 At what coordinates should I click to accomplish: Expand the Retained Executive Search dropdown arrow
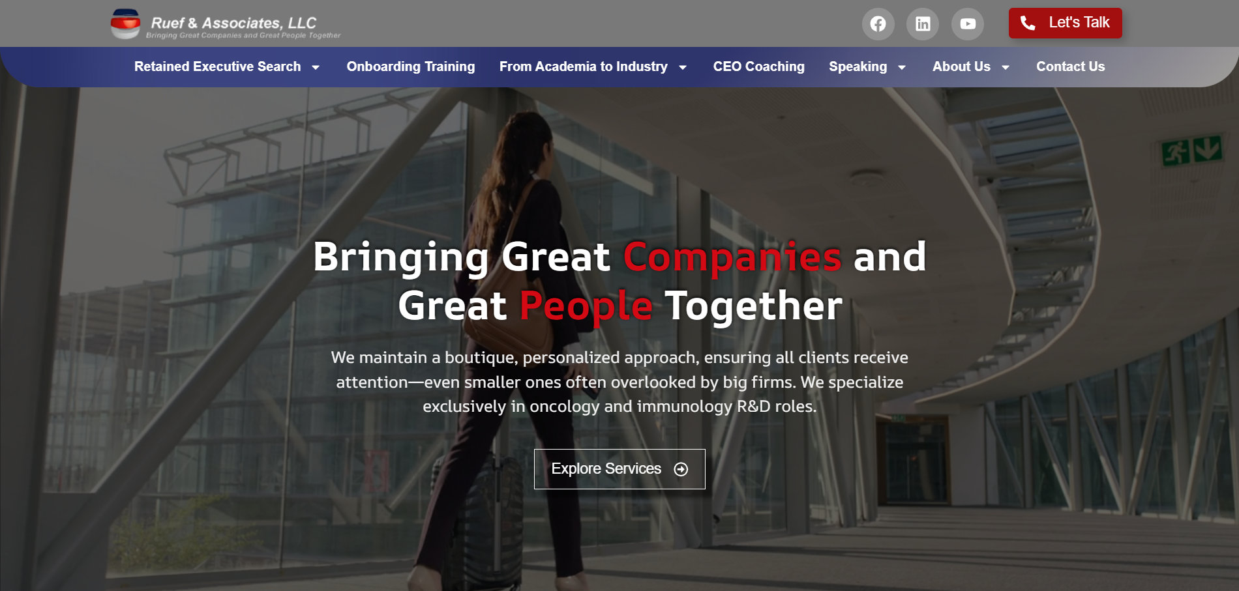tap(316, 67)
